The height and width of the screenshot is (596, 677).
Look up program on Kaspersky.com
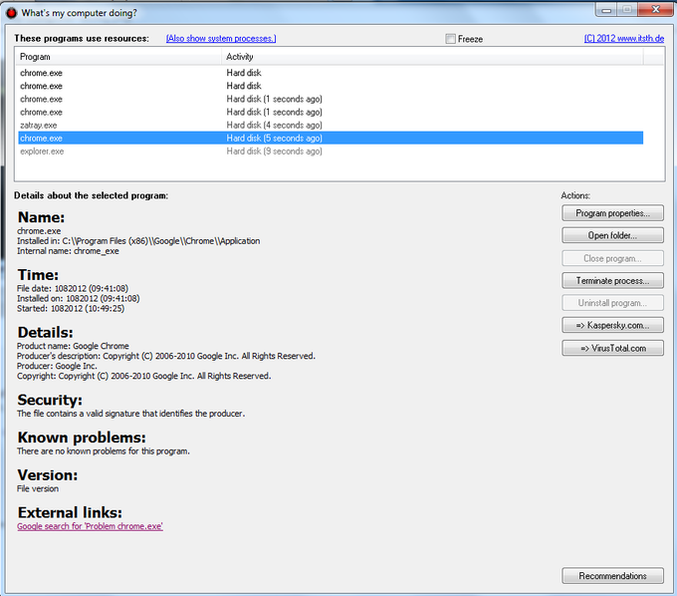(x=612, y=326)
